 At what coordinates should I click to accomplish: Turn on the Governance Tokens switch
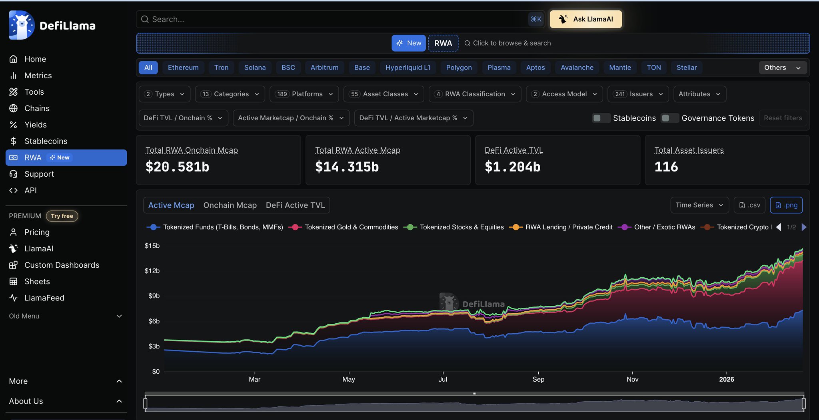669,118
